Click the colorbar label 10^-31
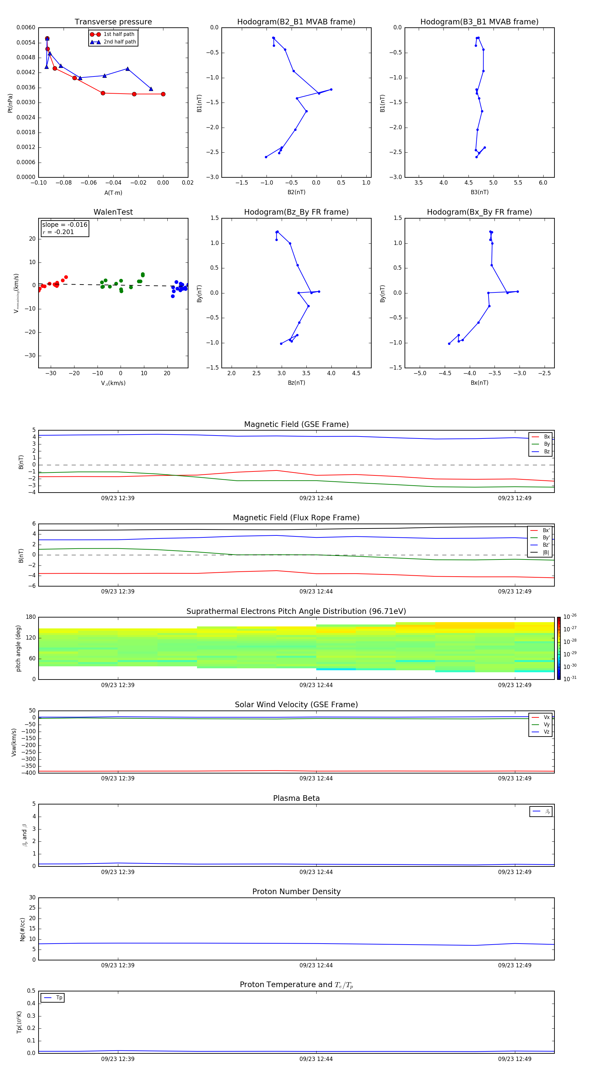 (570, 679)
